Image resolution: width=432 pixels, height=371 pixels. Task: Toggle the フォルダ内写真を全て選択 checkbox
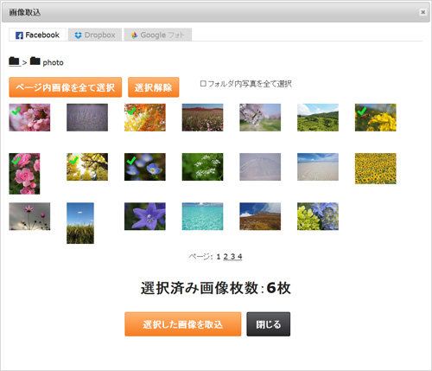(x=203, y=84)
